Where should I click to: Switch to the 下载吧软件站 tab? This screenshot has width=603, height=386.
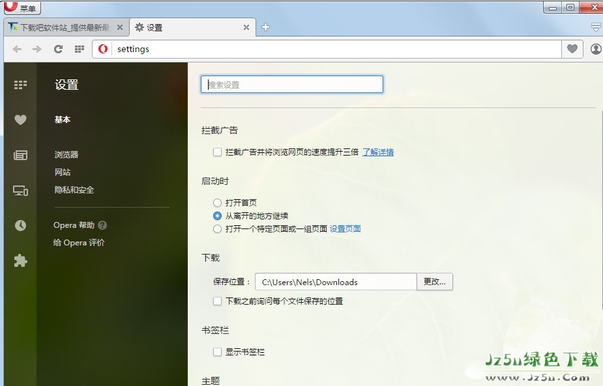(66, 27)
